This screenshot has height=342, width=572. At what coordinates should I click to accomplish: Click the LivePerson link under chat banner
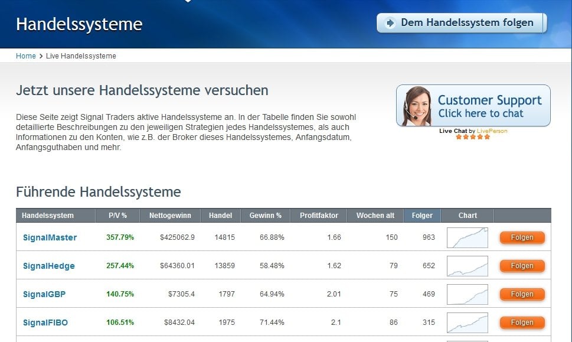[492, 131]
